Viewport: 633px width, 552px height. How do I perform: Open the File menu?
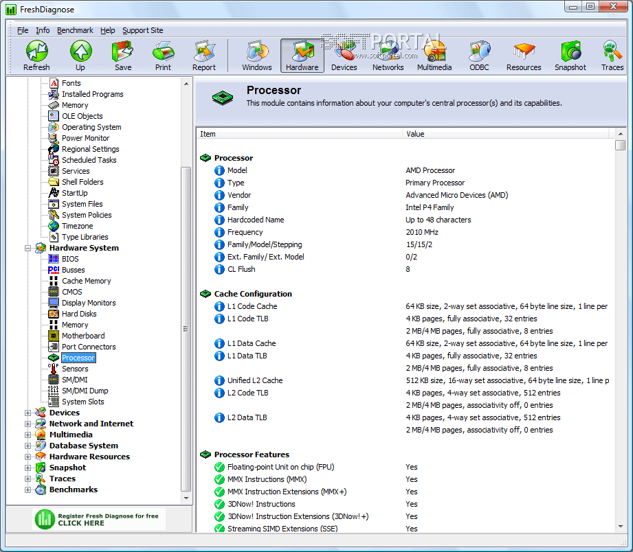[x=23, y=30]
